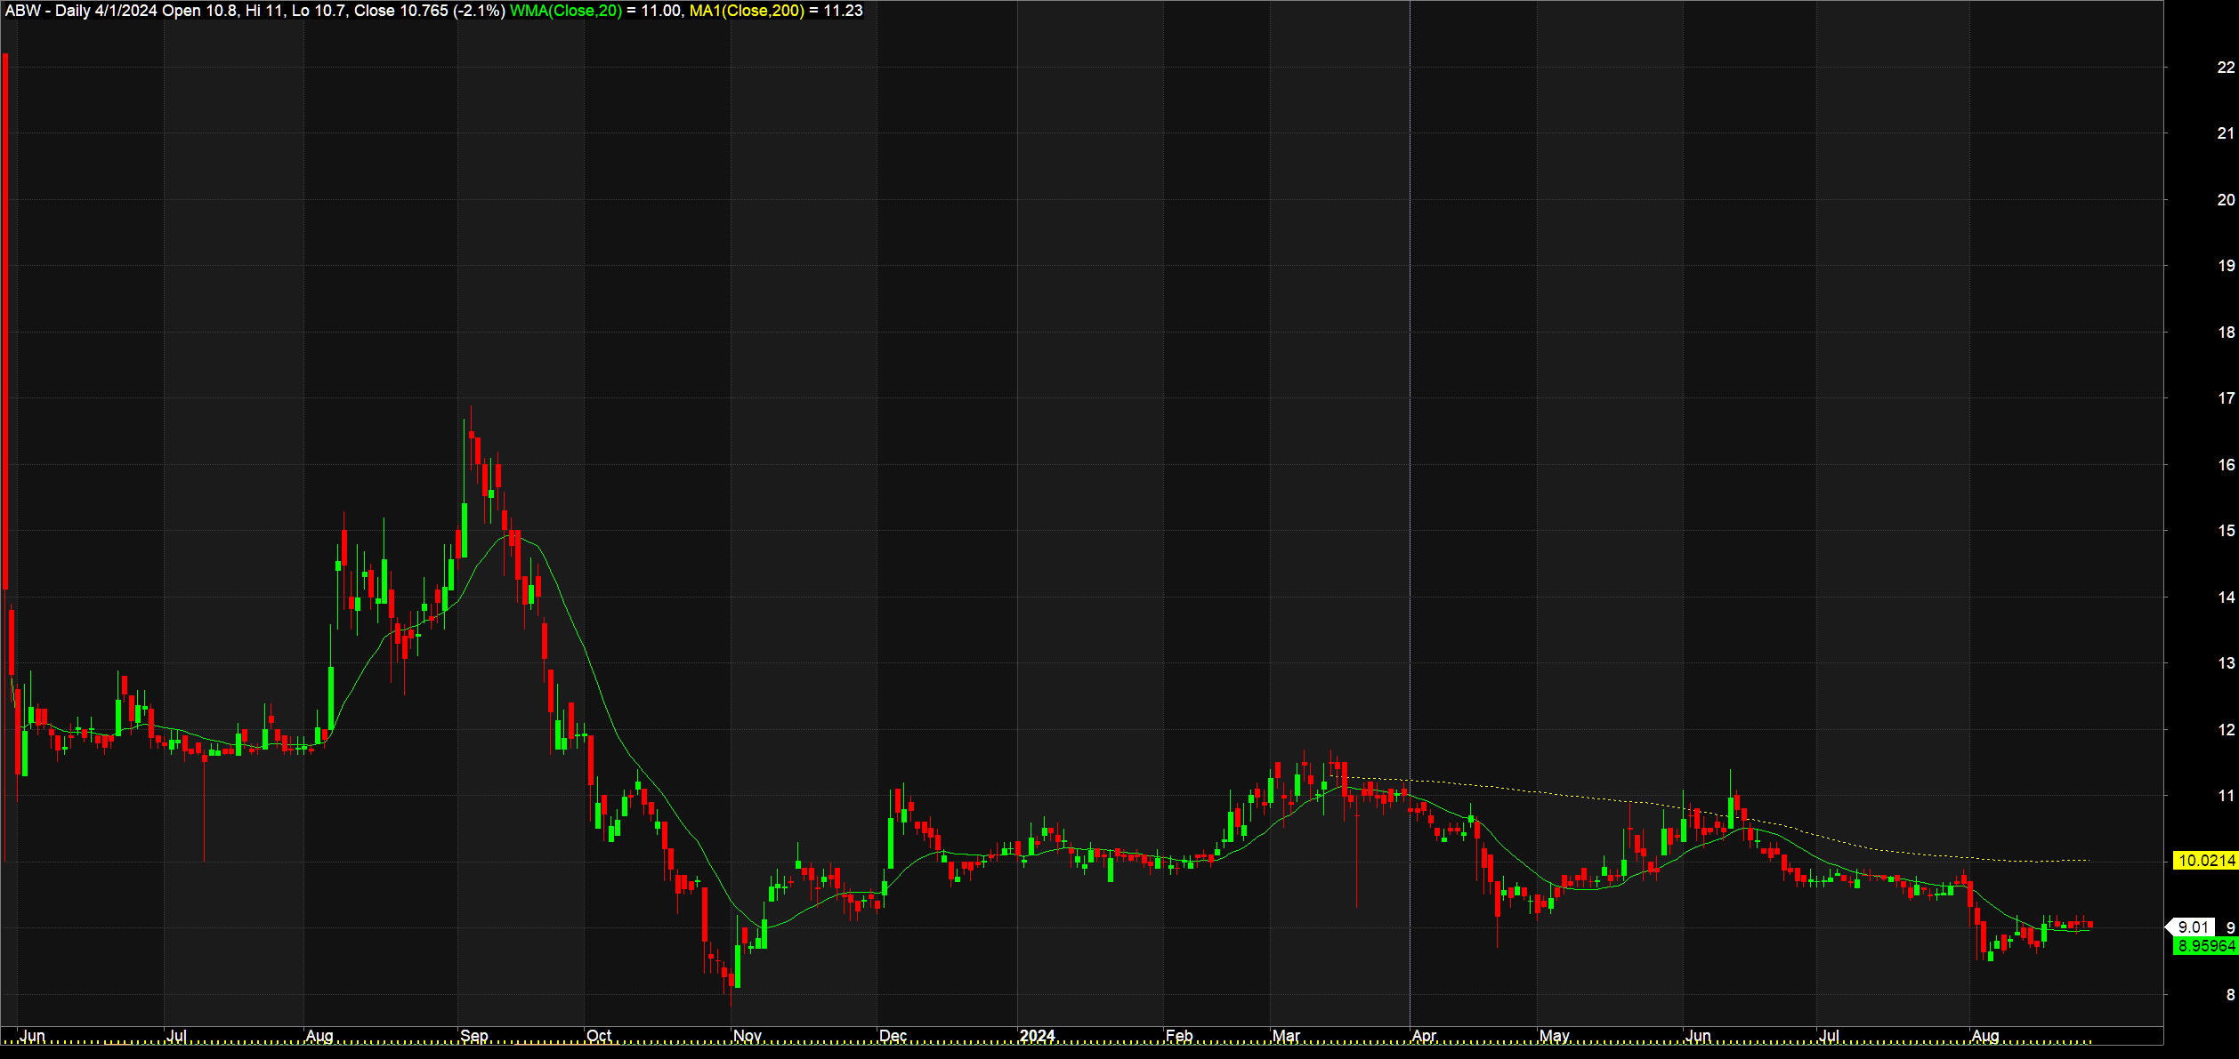Click the WMA(Close,20) indicator label in title
This screenshot has width=2239, height=1059.
coord(566,11)
